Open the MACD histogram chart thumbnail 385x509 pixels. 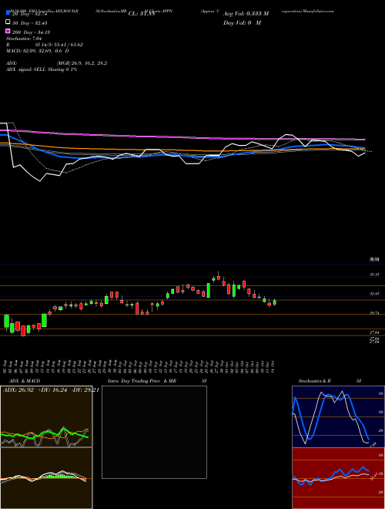[46, 478]
